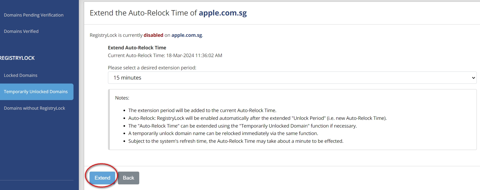
Task: Click the bold apple.com.sg in the page title
Action: coord(223,13)
